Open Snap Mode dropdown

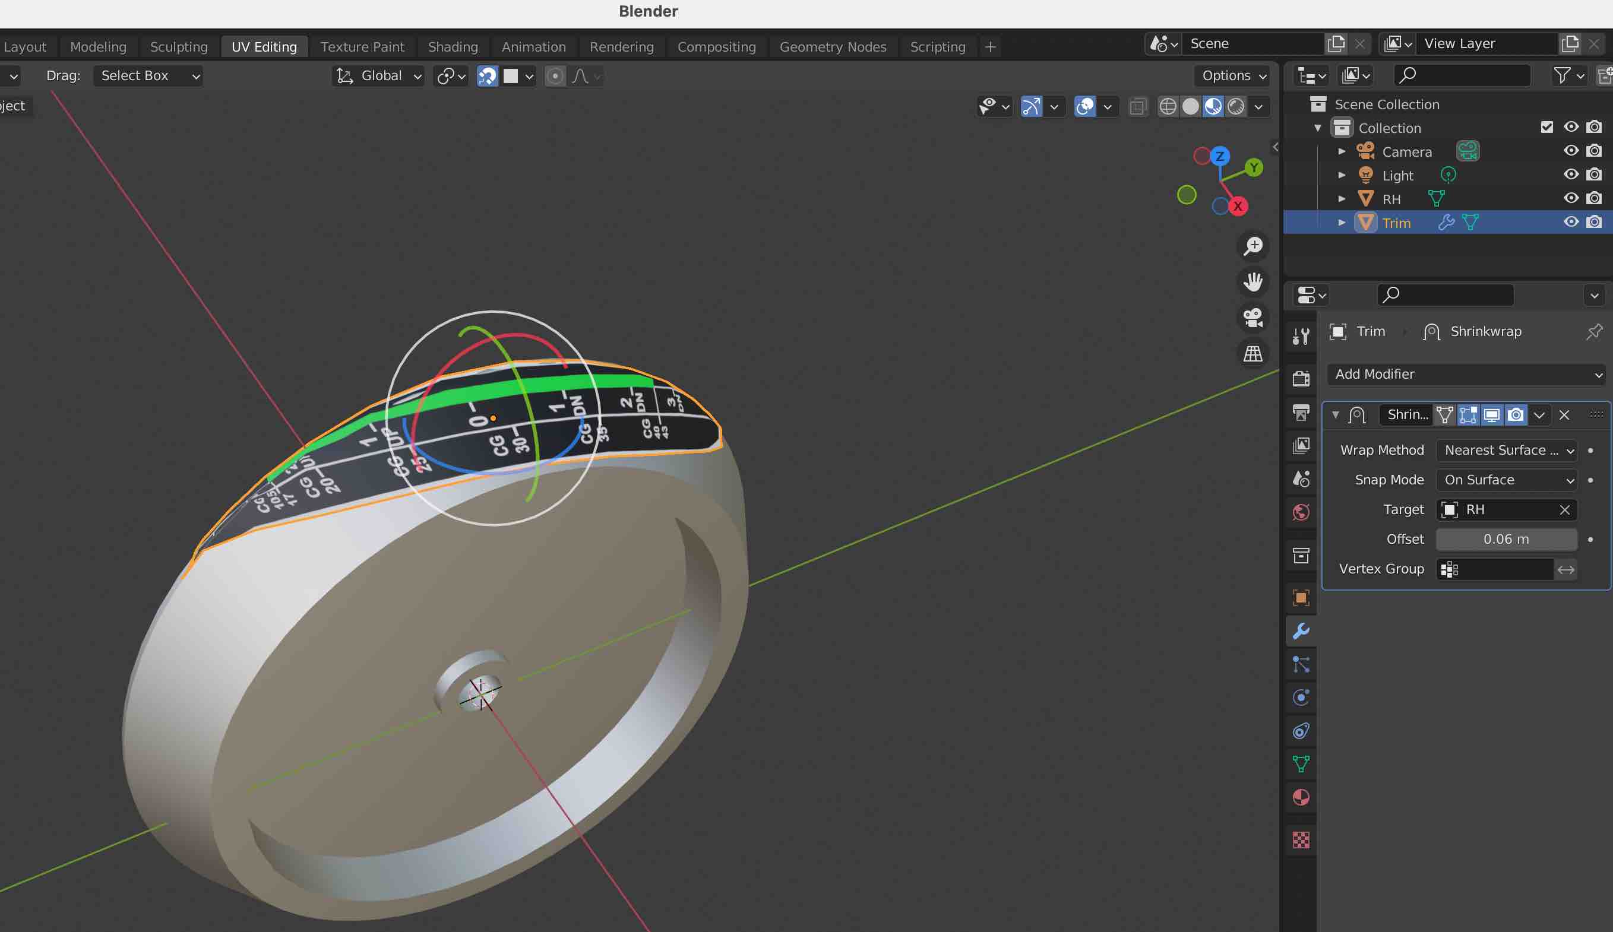pos(1506,480)
